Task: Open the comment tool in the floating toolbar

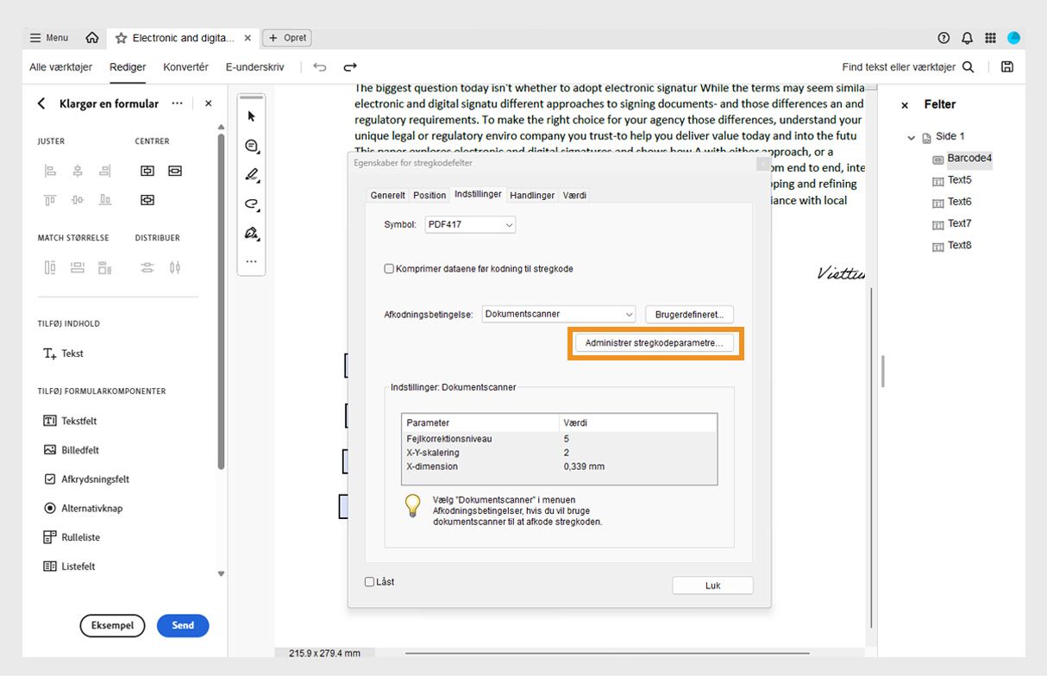Action: click(251, 146)
